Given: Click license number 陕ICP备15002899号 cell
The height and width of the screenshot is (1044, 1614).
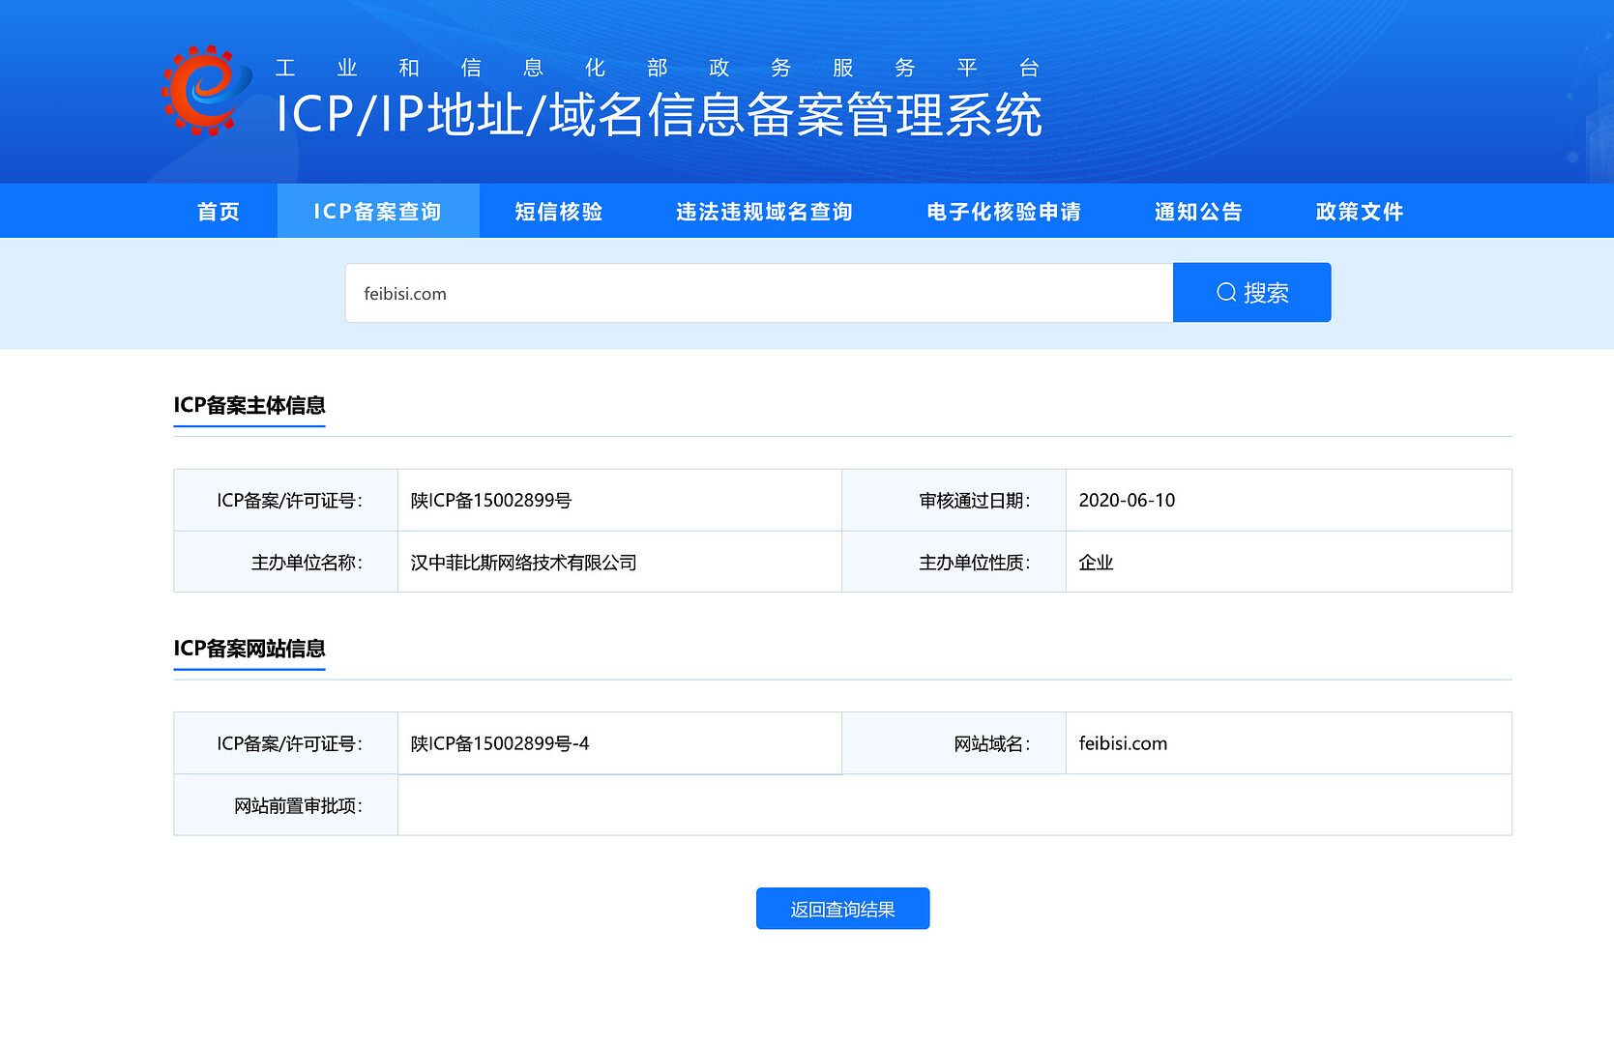Looking at the screenshot, I should 491,501.
